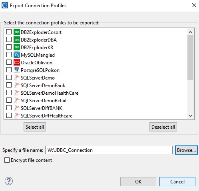Image resolution: width=199 pixels, height=191 pixels.
Task: Tick the SQLServerDiffHealthcare checkbox
Action: pos(9,115)
